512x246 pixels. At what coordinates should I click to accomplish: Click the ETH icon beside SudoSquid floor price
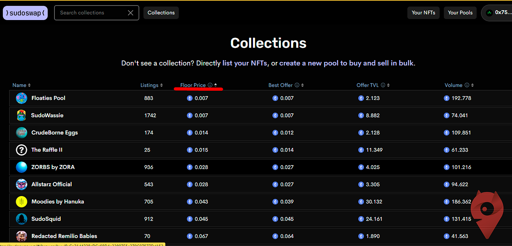(189, 219)
